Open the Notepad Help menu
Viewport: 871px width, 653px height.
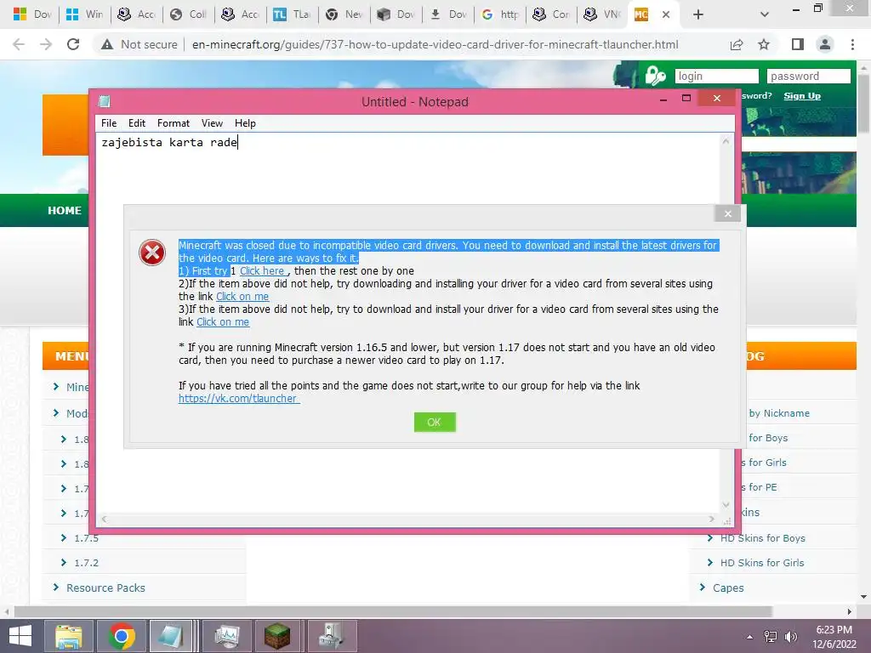pyautogui.click(x=245, y=123)
